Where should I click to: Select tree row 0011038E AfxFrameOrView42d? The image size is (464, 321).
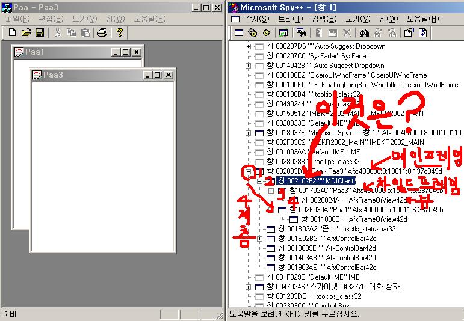(354, 219)
